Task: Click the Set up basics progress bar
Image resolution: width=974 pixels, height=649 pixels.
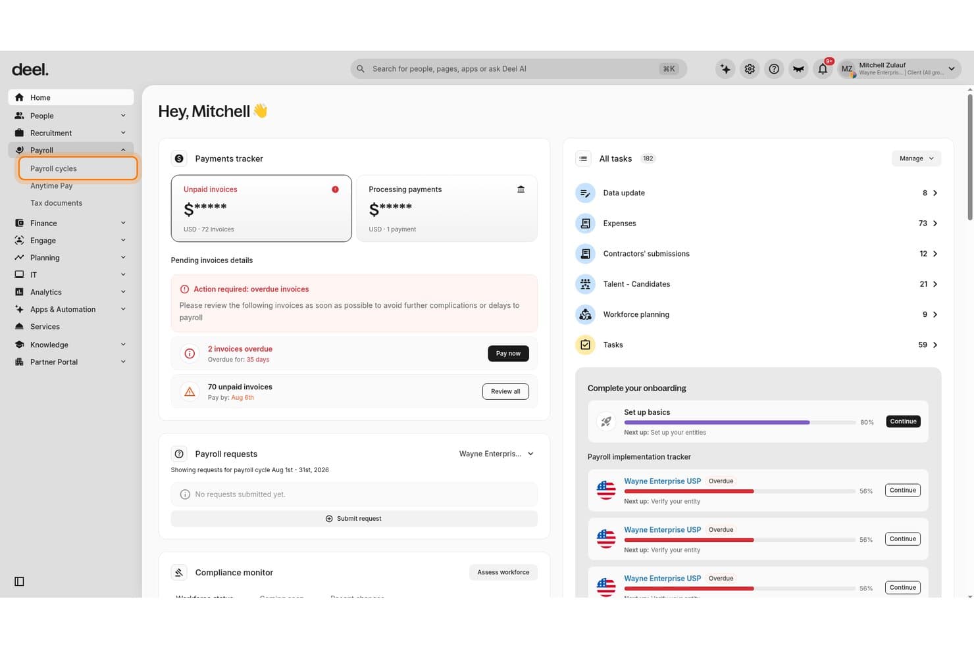Action: [x=740, y=422]
